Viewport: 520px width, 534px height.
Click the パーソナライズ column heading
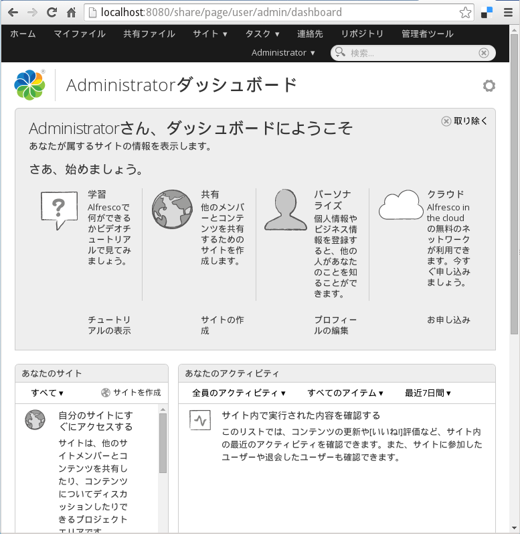[332, 200]
